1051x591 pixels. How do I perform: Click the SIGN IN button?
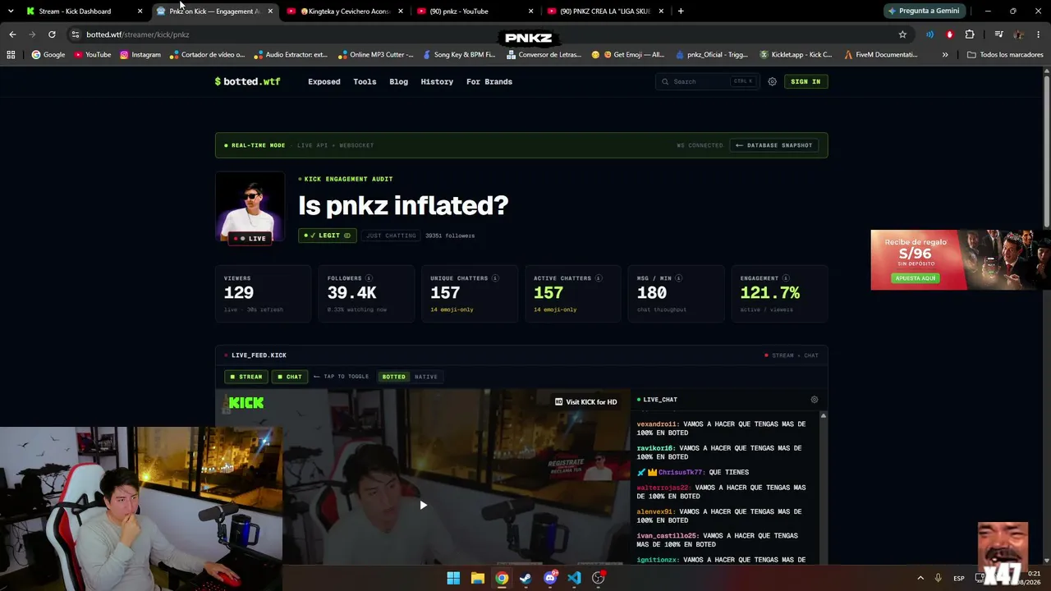point(805,81)
